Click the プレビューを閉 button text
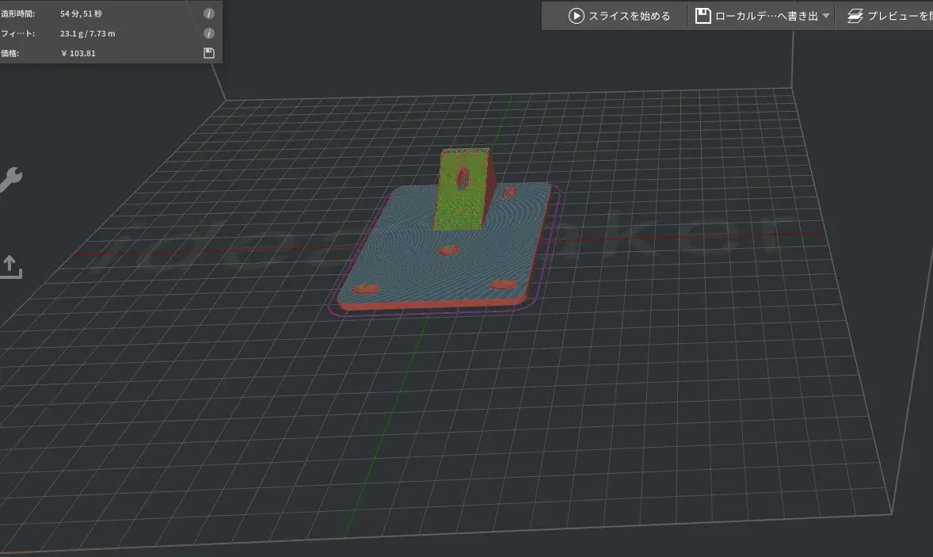Image resolution: width=933 pixels, height=557 pixels. point(900,16)
